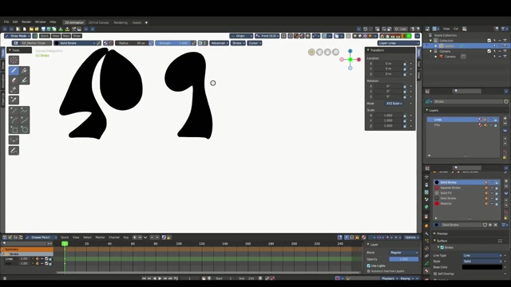
Task: Open the XYZ Euler rotation mode dropdown
Action: [394, 104]
